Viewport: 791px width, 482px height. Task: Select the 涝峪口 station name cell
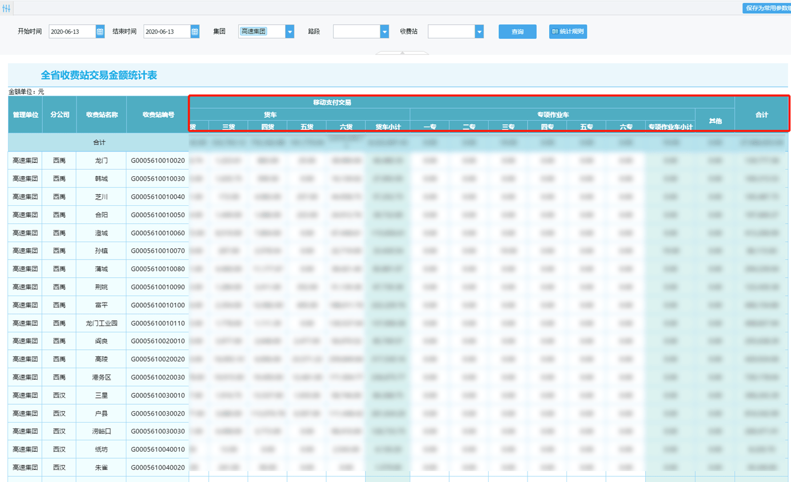(102, 431)
